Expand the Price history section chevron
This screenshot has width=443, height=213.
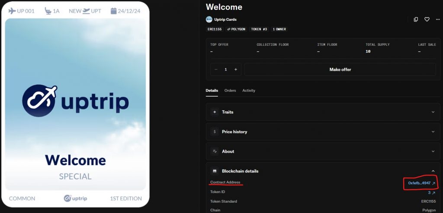tap(433, 132)
